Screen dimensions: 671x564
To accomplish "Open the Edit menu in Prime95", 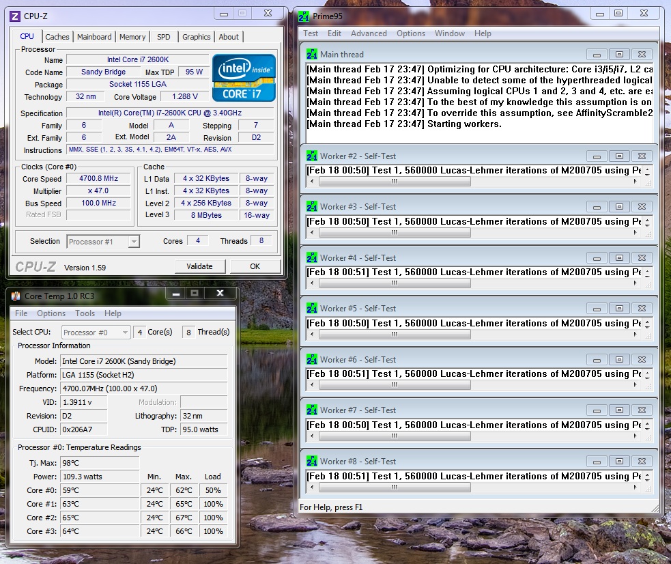I will [334, 33].
